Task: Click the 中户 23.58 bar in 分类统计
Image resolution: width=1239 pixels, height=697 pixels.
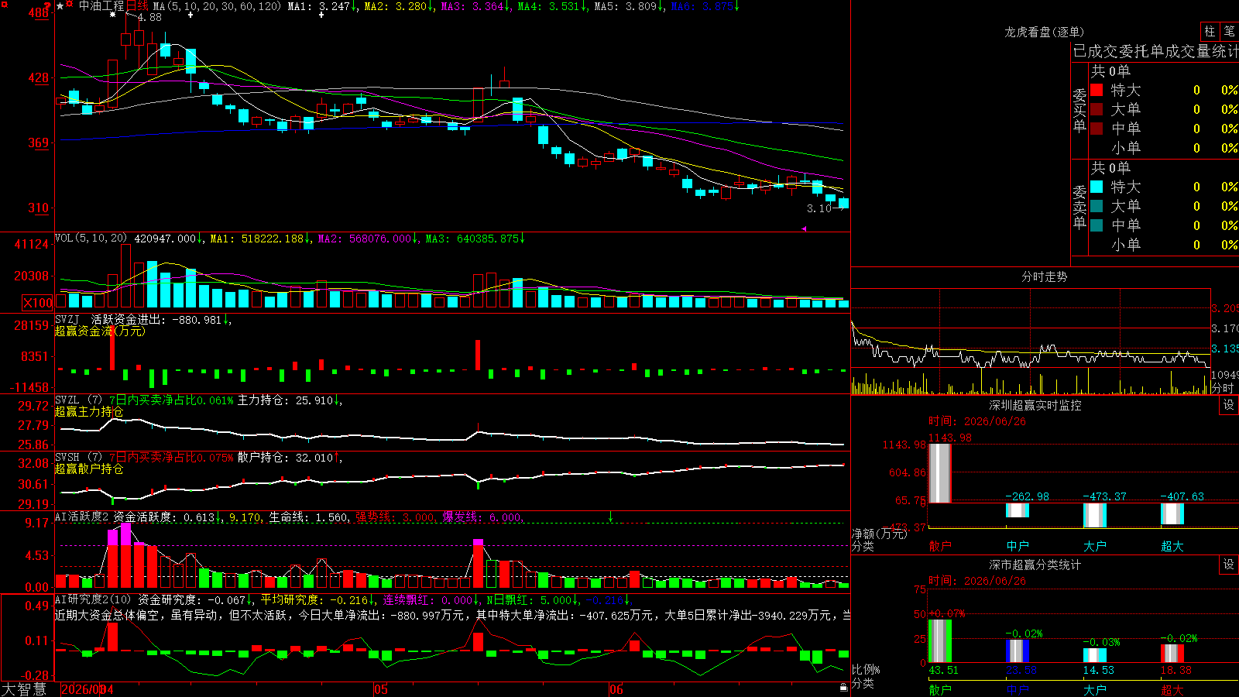Action: click(x=1018, y=651)
